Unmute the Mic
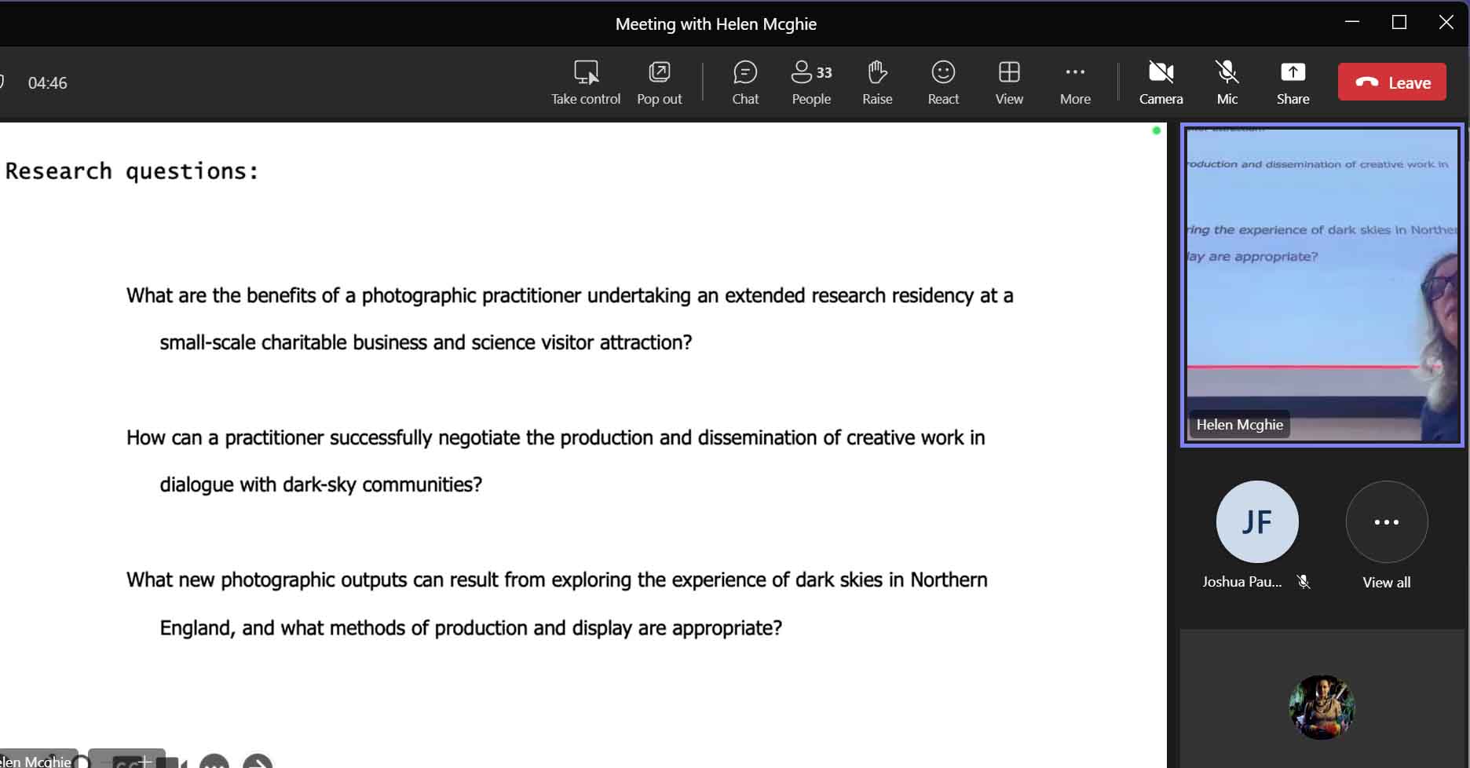Viewport: 1470px width, 768px height. [x=1227, y=82]
